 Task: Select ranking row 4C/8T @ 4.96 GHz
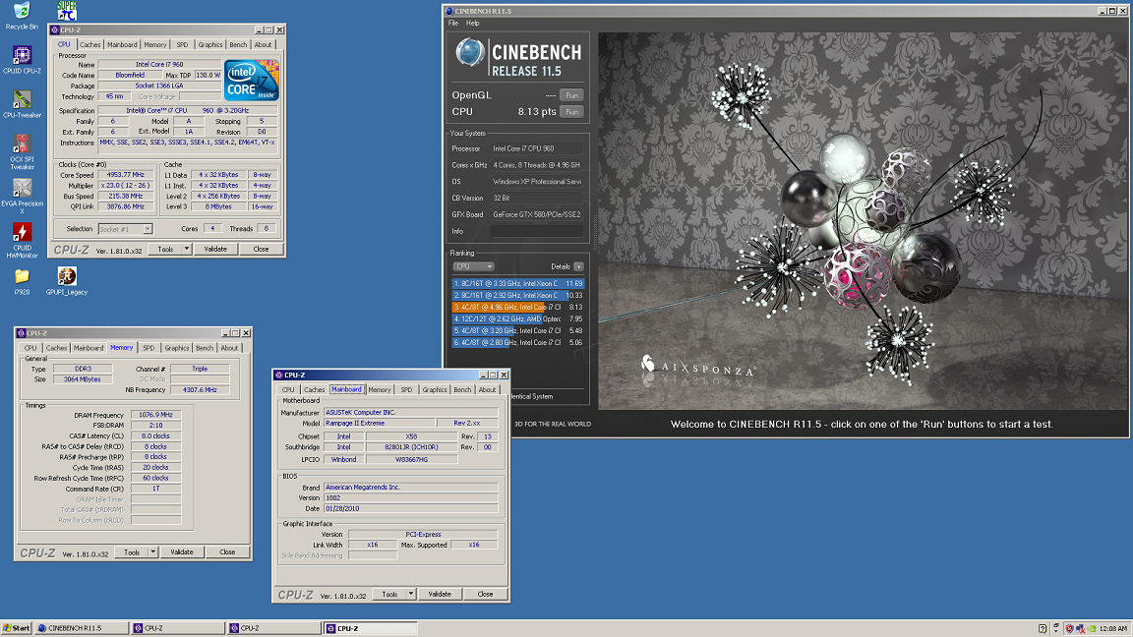coord(517,307)
